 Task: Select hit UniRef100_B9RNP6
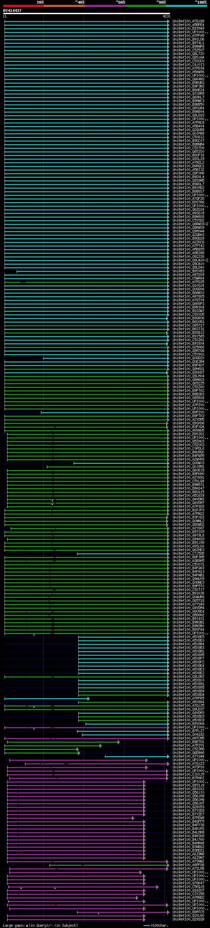(188, 46)
